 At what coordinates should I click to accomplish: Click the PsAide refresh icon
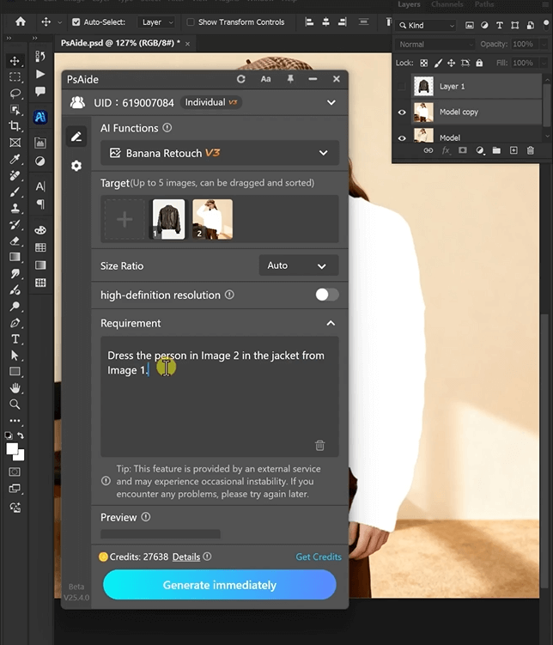click(x=241, y=79)
